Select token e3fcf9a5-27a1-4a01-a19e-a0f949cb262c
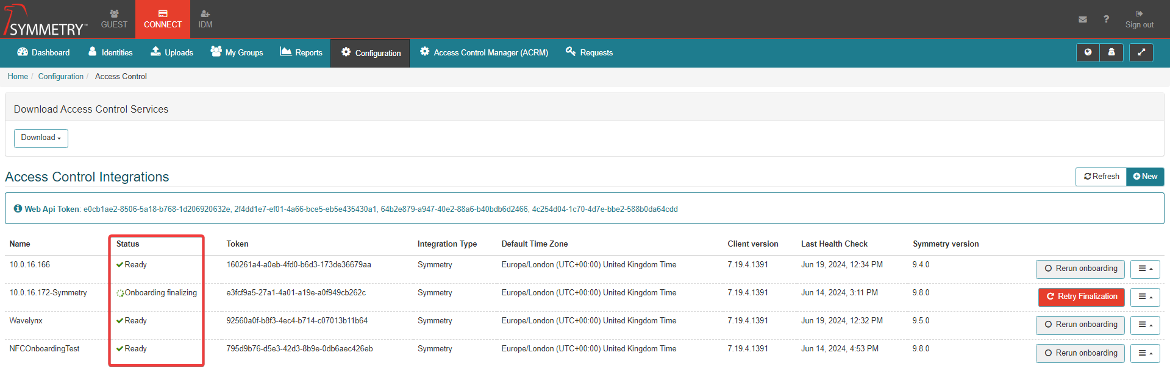The height and width of the screenshot is (369, 1170). 296,293
